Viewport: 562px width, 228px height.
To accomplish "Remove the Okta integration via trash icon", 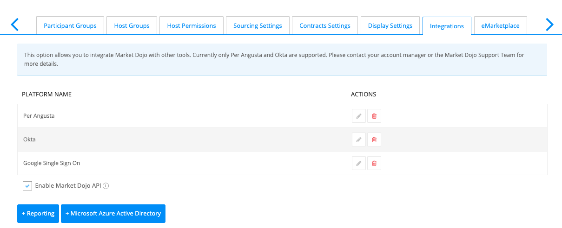I will [374, 139].
